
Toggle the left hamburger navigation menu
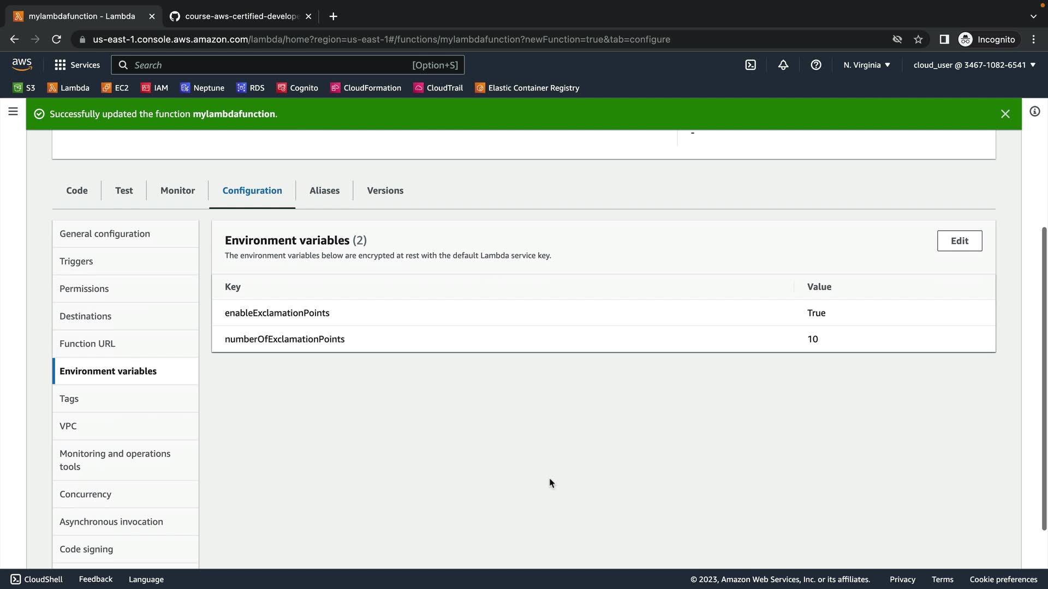(x=13, y=112)
